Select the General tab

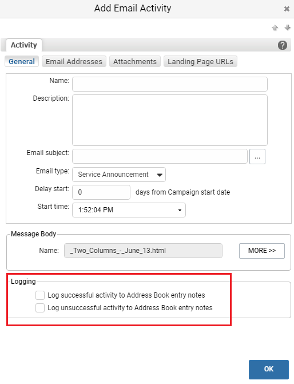22,61
